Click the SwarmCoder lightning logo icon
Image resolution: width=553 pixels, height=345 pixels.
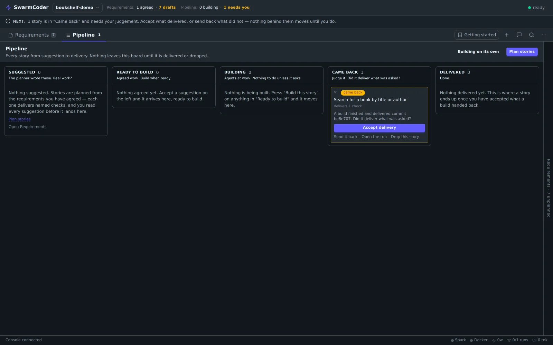coord(8,8)
